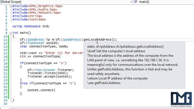Click 'socket.connect(' line

click(42, 90)
